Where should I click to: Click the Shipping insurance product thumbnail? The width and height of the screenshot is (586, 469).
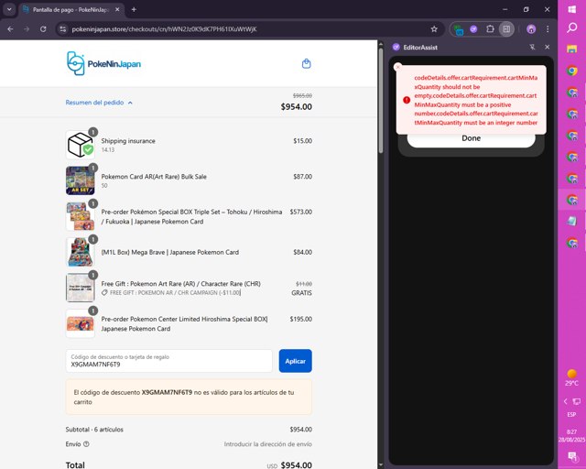[80, 145]
